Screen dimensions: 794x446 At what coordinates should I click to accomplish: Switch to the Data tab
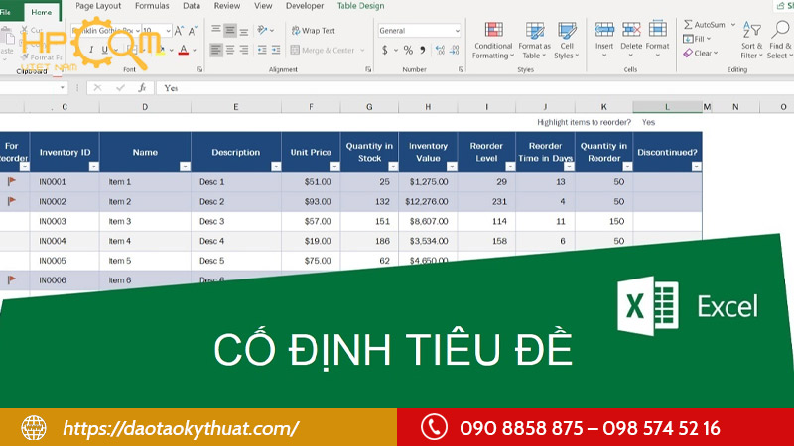(192, 6)
